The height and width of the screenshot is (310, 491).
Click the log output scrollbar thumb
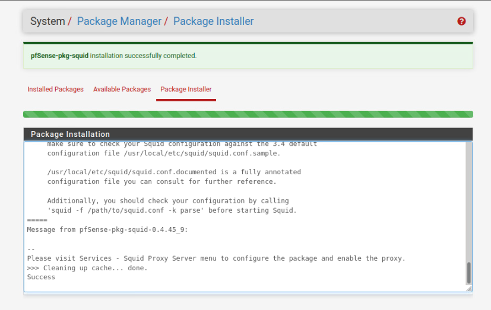(469, 273)
